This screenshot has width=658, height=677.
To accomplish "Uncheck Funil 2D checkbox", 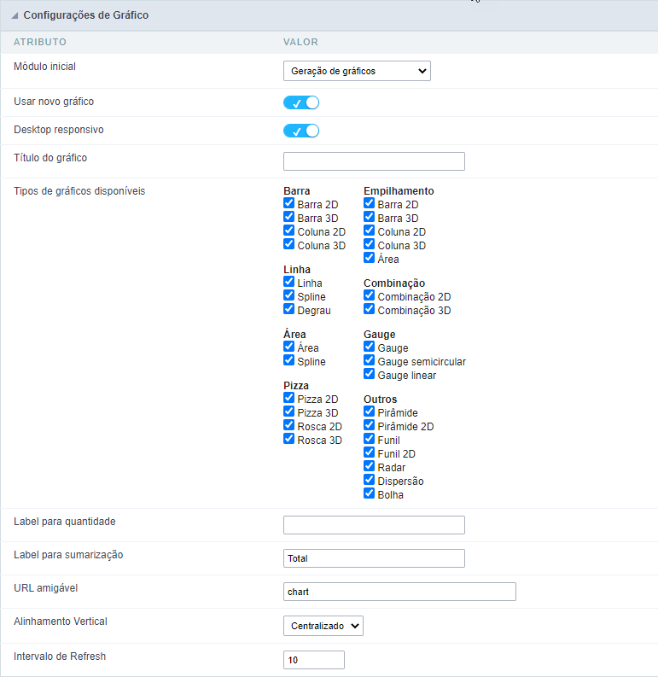I will 370,452.
